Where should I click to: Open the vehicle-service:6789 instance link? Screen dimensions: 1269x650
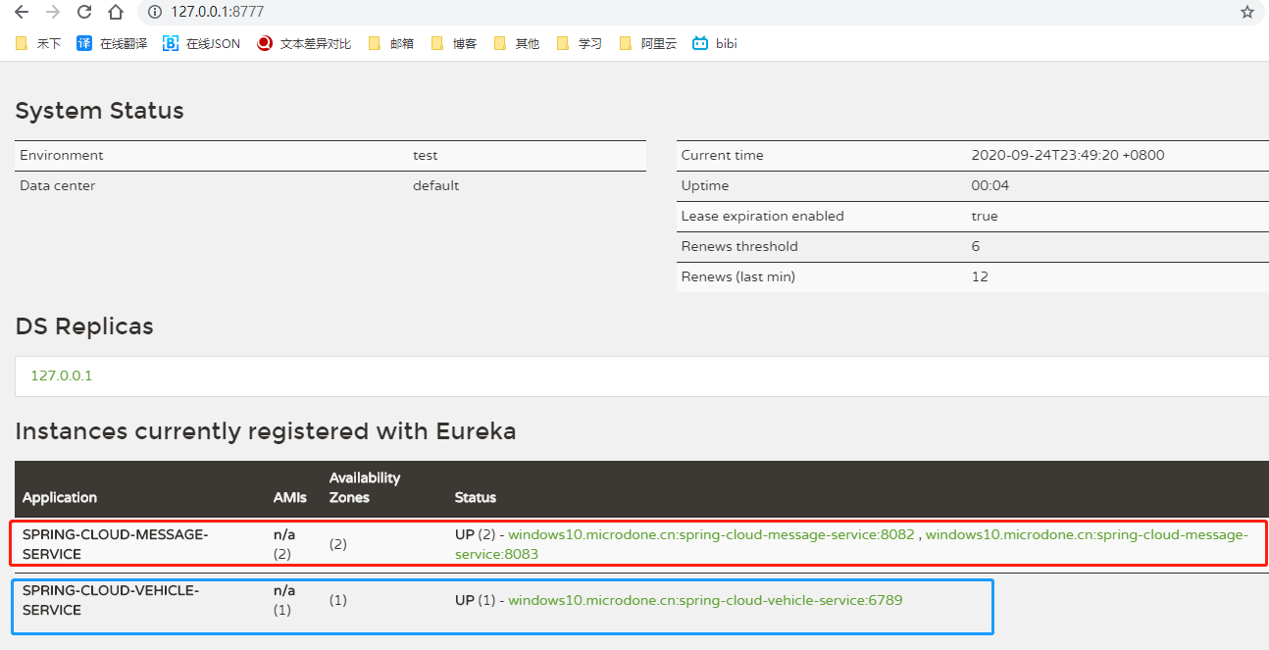[705, 600]
